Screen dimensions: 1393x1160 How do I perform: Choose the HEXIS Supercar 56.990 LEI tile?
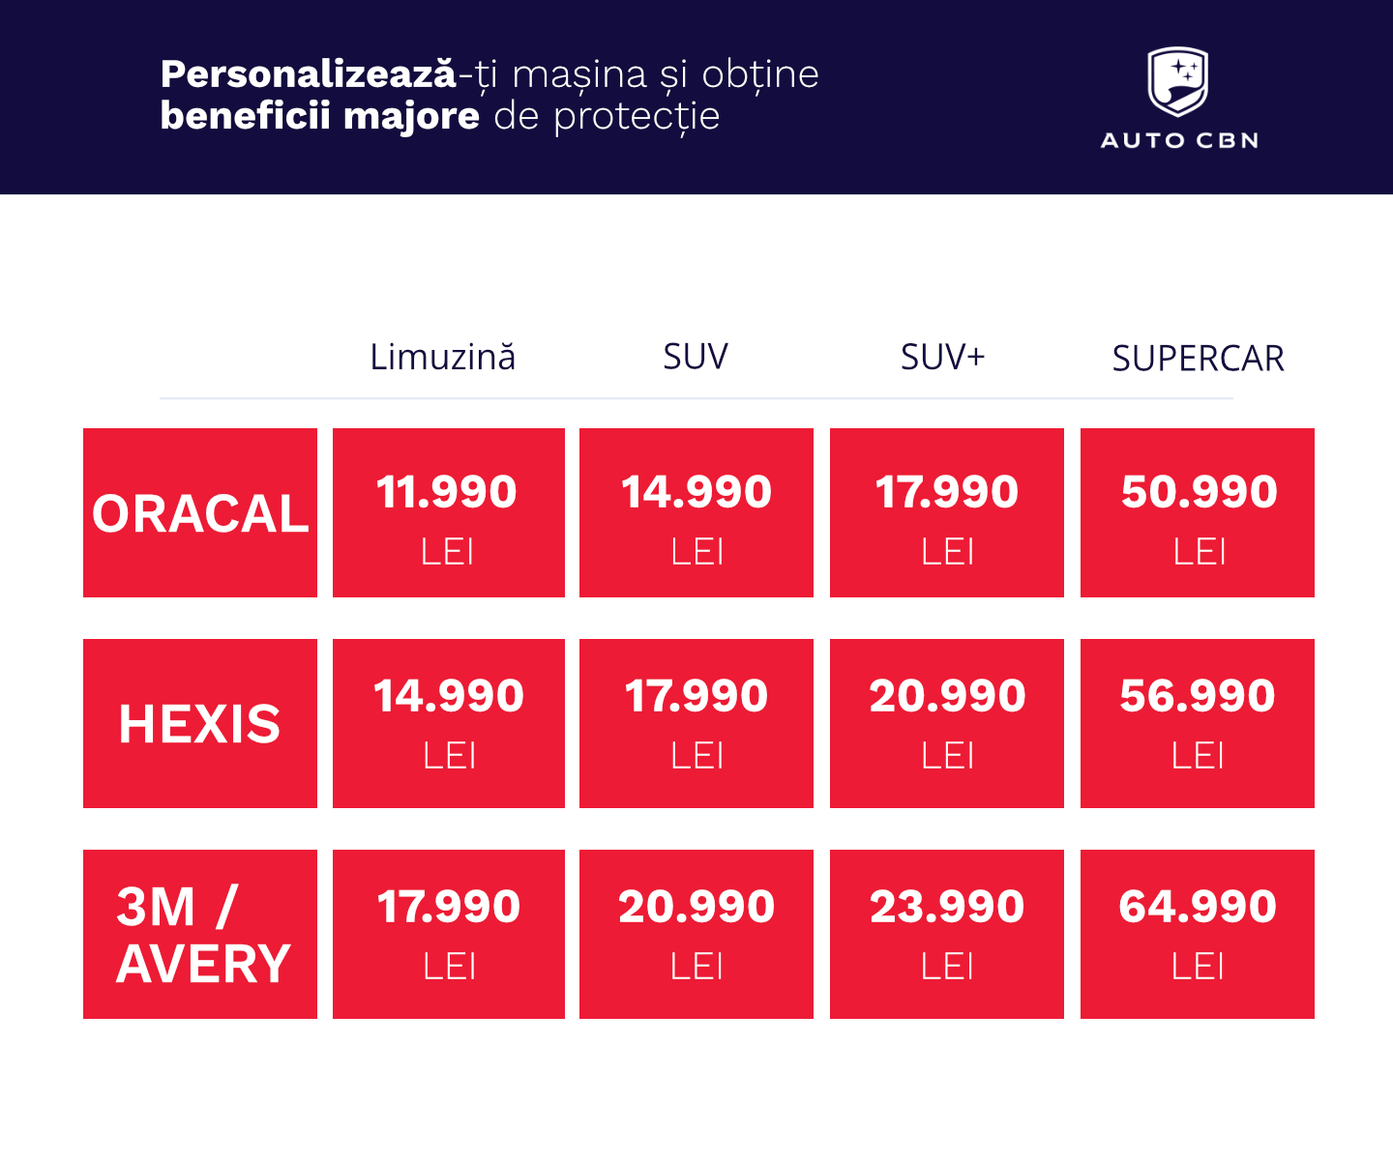click(x=1198, y=724)
